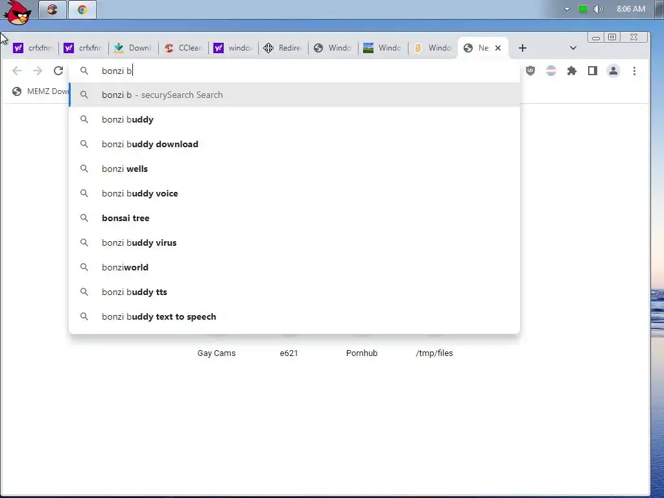Image resolution: width=664 pixels, height=498 pixels.
Task: Open a new tab with plus button
Action: tap(523, 48)
